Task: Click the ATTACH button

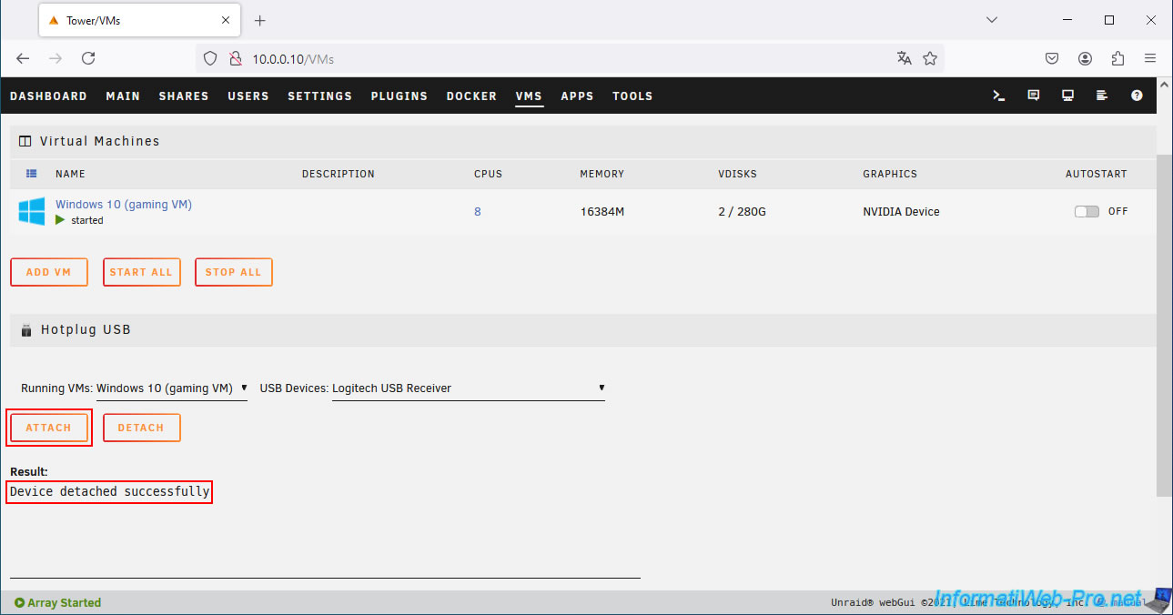Action: [x=49, y=428]
